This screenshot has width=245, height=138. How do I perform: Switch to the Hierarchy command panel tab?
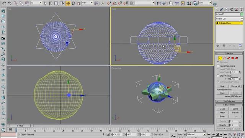[x=226, y=10]
